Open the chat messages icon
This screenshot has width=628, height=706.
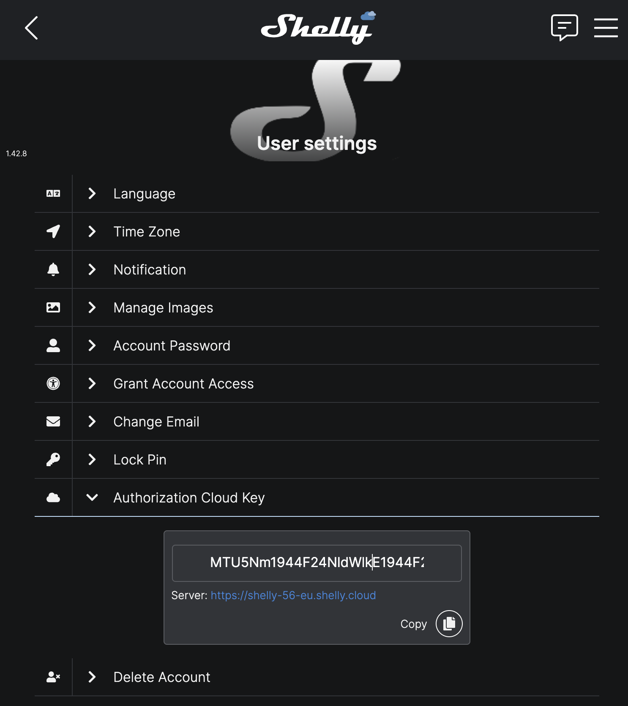(x=564, y=27)
